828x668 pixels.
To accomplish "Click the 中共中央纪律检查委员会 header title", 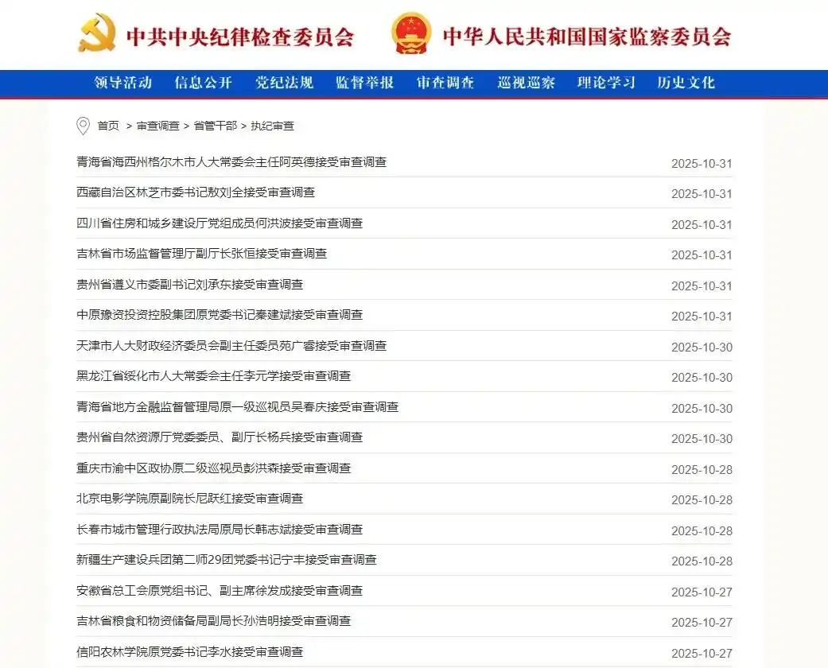I will coord(239,37).
